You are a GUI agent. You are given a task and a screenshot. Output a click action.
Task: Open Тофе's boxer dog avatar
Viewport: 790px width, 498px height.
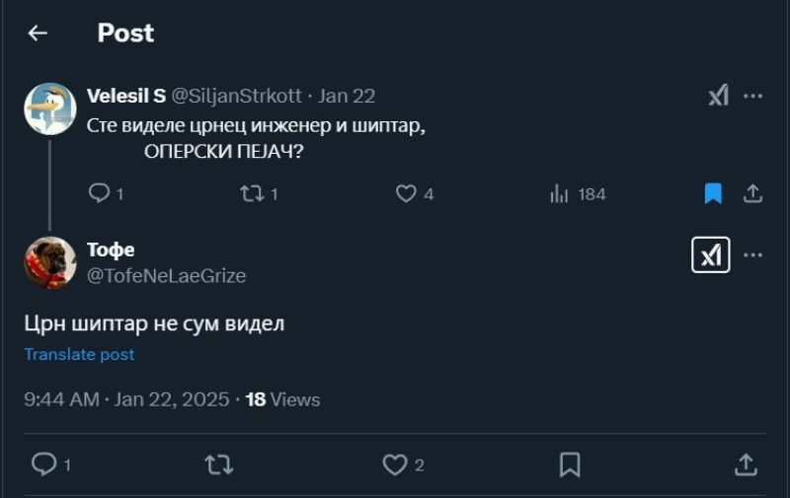pos(50,262)
